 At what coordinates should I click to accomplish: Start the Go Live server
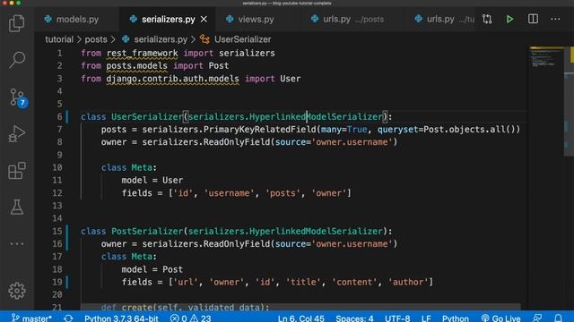pyautogui.click(x=500, y=318)
